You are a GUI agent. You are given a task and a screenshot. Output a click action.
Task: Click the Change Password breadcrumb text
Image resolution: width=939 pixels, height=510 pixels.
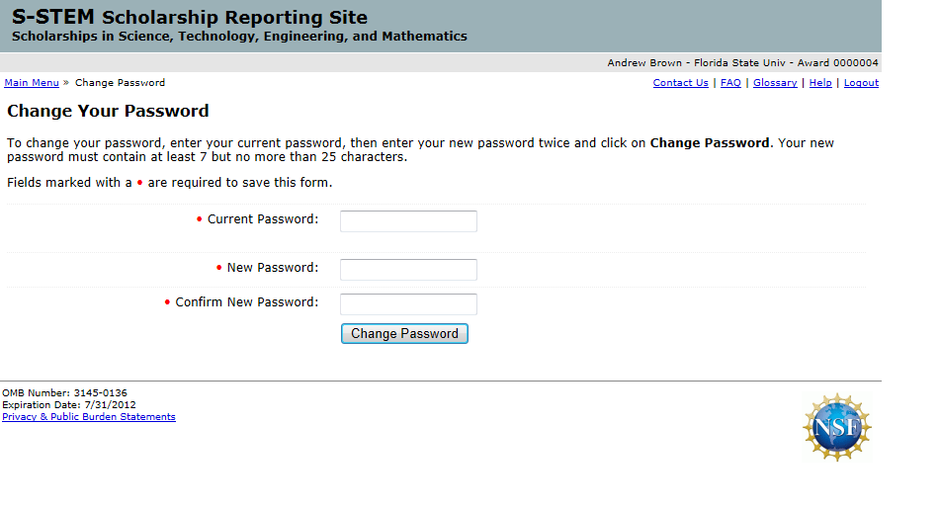pos(120,83)
